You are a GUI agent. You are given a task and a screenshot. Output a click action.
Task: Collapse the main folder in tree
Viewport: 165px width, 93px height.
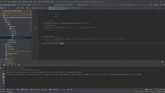point(8,29)
